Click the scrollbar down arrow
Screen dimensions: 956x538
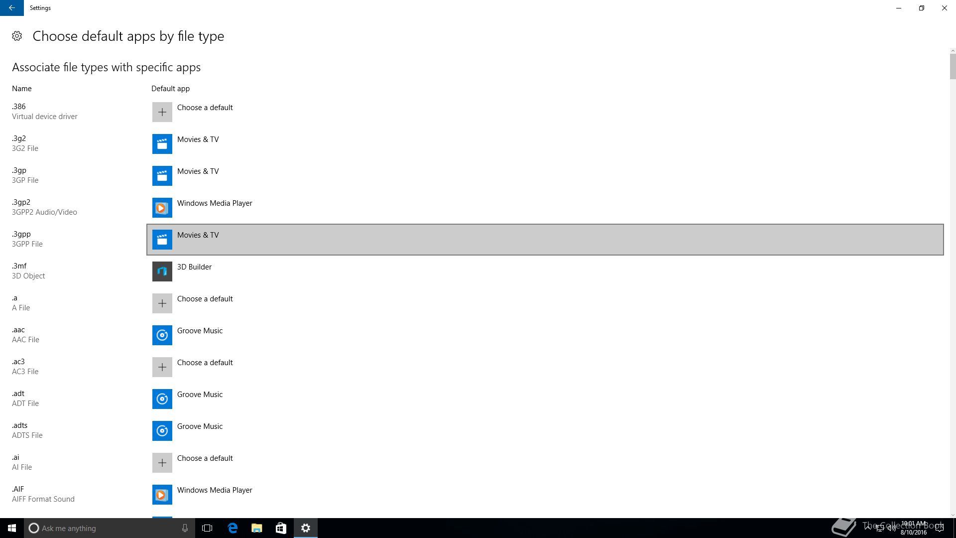[x=953, y=515]
